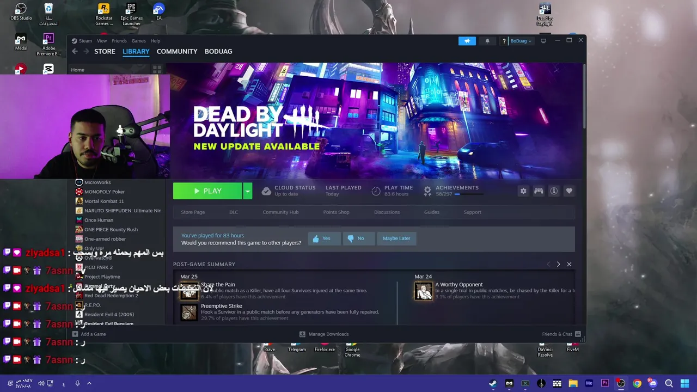Open Manage Downloads
This screenshot has width=697, height=392.
tap(324, 334)
